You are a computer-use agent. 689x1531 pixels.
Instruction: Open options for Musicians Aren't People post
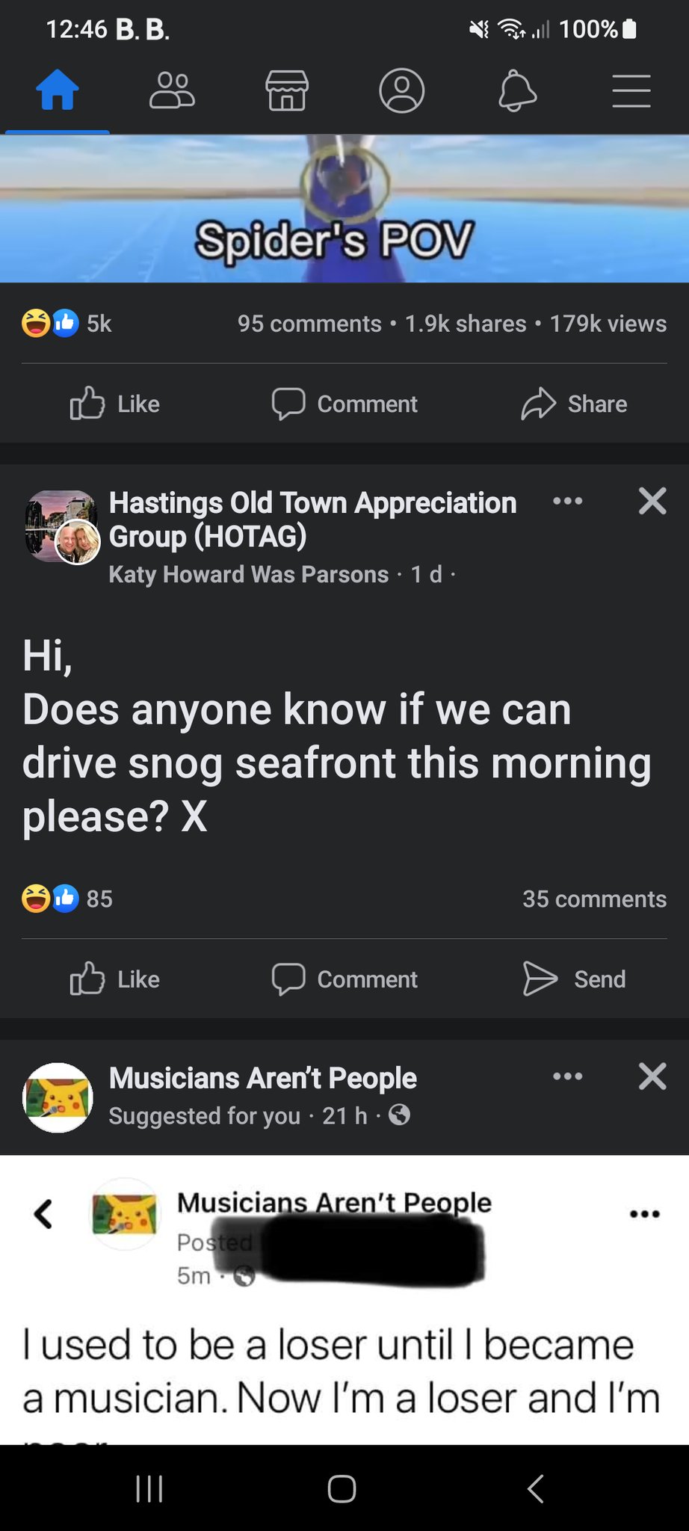pos(568,1076)
